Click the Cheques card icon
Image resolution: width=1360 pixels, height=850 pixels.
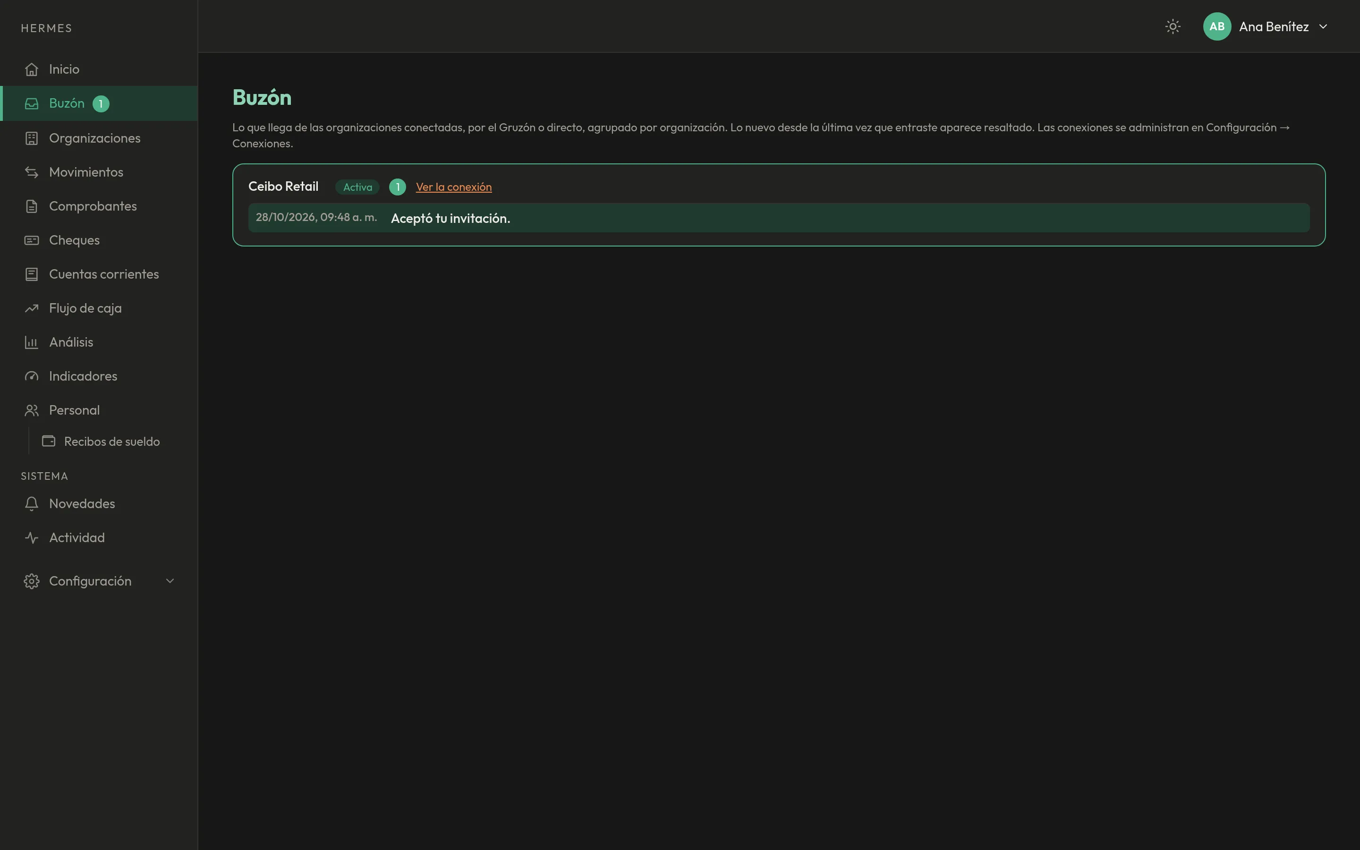(x=32, y=240)
